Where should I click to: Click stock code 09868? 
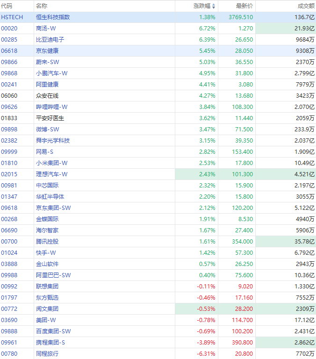tap(9, 73)
